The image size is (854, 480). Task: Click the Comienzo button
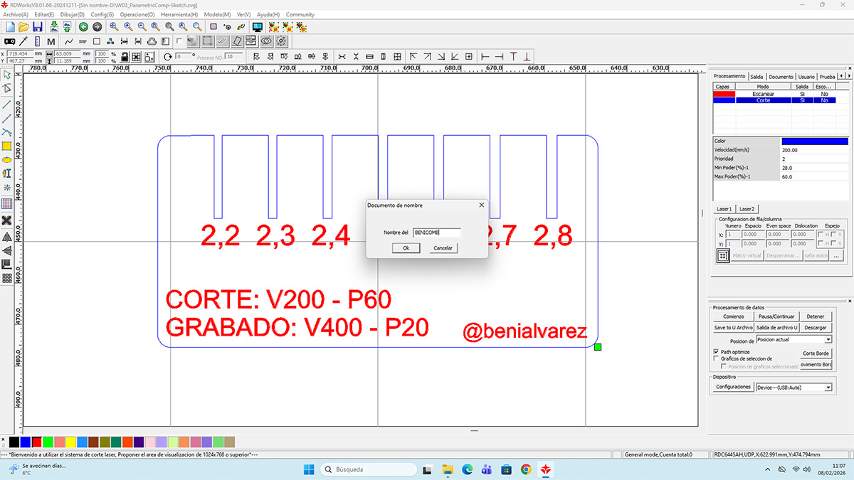tap(733, 316)
